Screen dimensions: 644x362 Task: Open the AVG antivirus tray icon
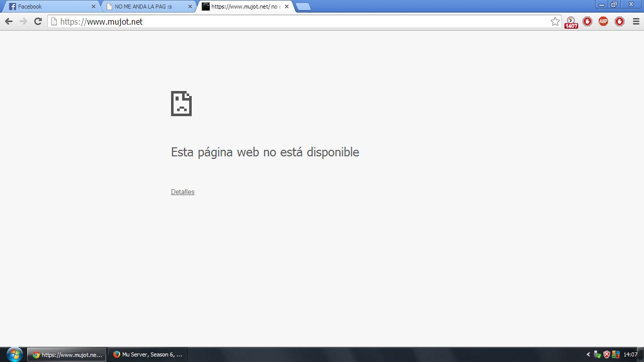pyautogui.click(x=615, y=354)
